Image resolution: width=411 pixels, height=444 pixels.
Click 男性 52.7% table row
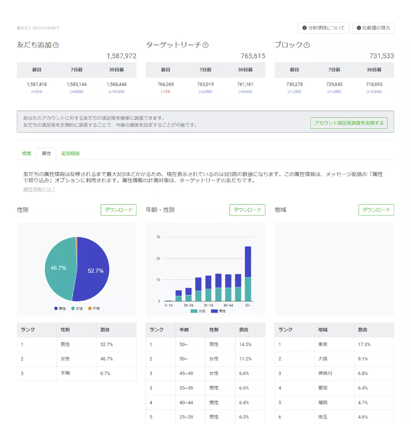coord(77,344)
